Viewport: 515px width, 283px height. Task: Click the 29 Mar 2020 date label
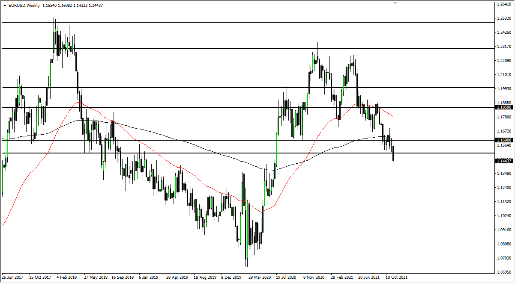pyautogui.click(x=260, y=277)
